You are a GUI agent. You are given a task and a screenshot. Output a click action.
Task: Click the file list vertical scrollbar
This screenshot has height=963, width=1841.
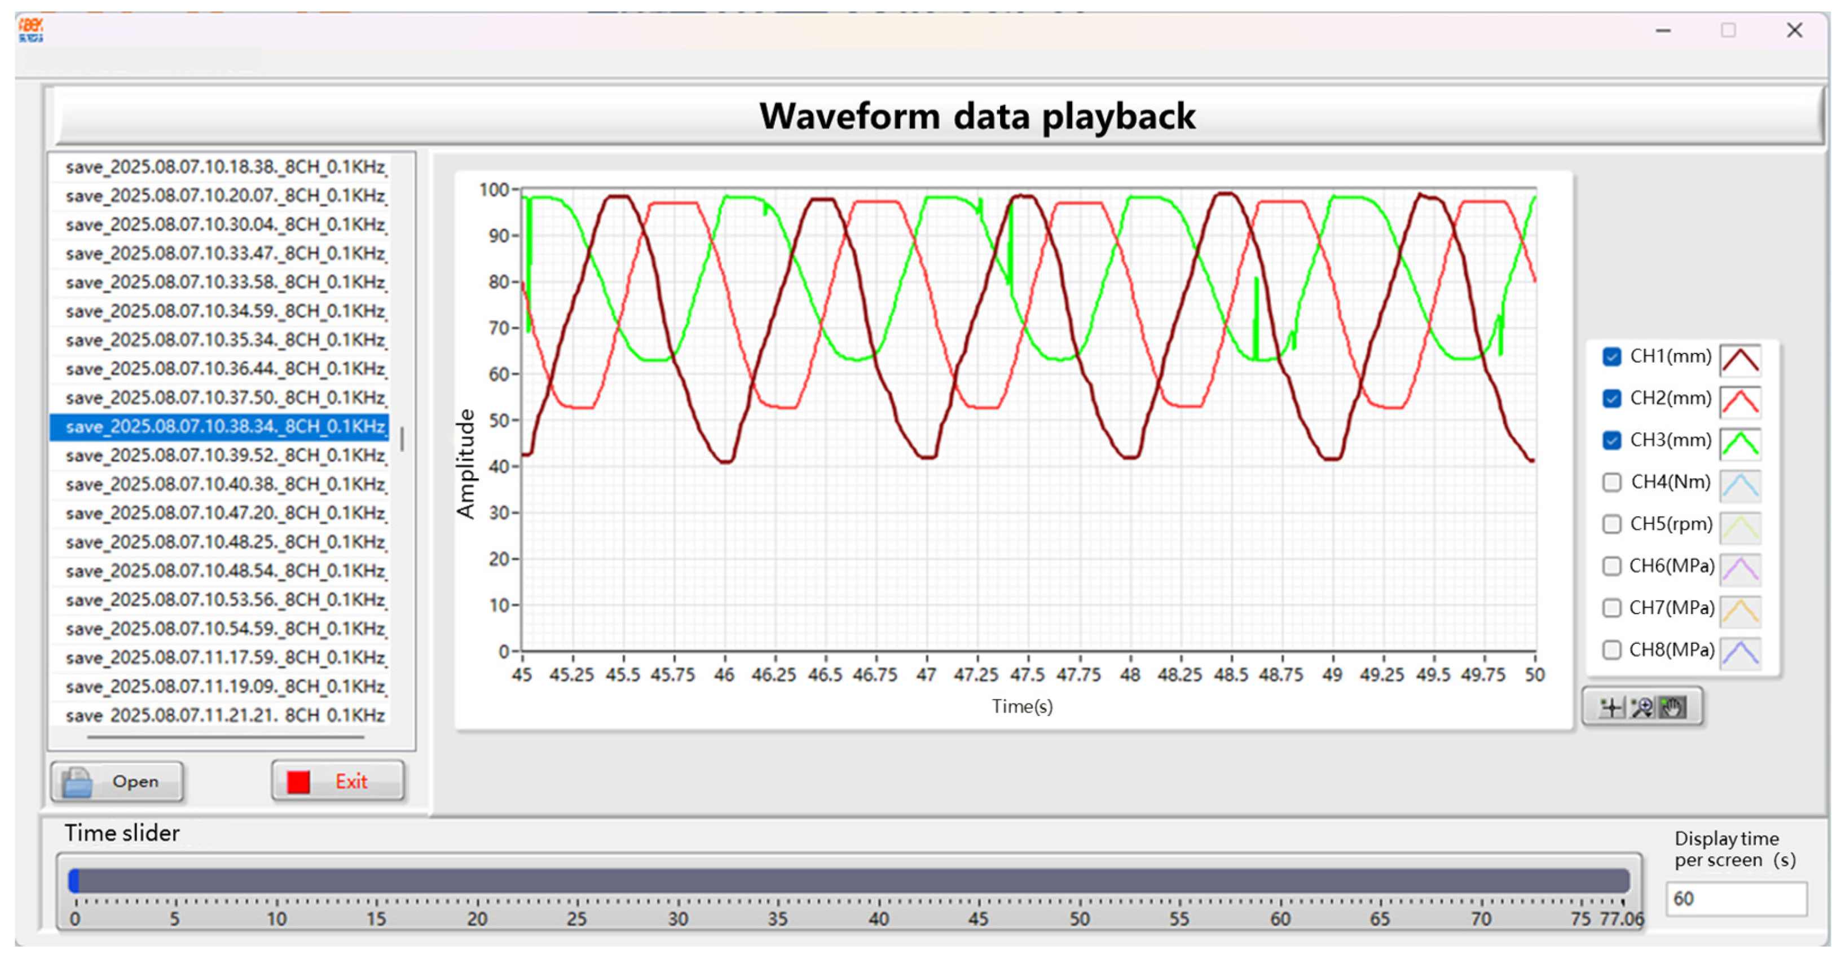coord(402,439)
